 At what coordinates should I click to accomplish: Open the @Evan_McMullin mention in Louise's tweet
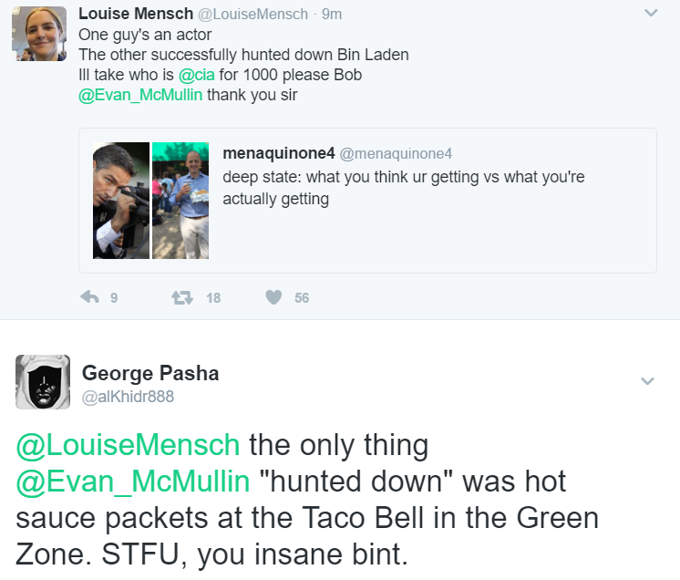[x=140, y=95]
